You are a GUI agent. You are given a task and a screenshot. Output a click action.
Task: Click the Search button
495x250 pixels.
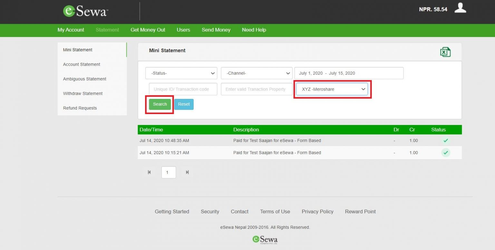click(159, 104)
